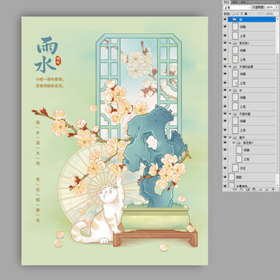Collapse the 方型花窗 group

[230, 114]
